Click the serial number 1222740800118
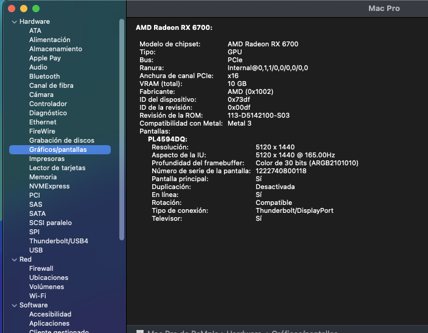Viewport: 428px width, 333px height. coord(281,171)
